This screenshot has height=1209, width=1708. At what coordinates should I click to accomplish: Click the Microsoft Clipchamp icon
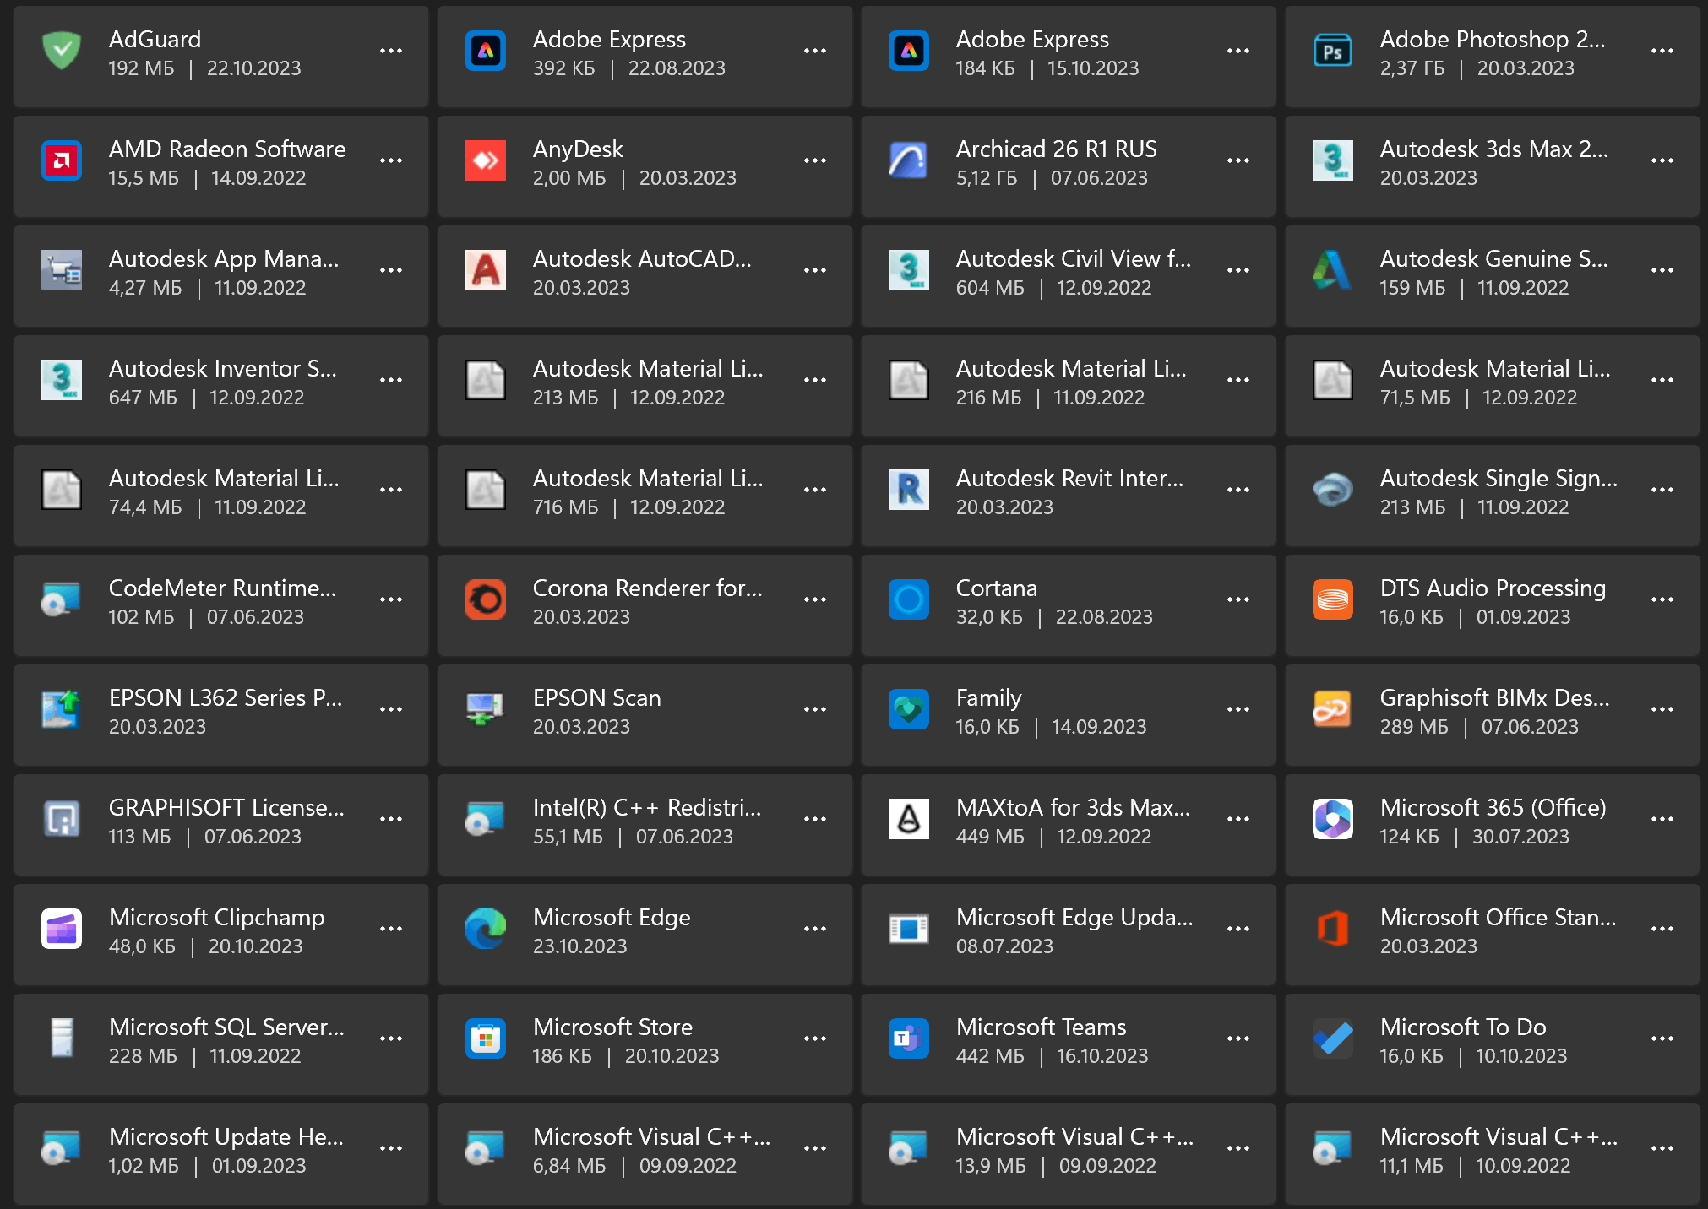point(62,930)
